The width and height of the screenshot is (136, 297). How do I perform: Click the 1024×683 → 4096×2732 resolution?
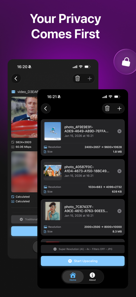[105, 187]
